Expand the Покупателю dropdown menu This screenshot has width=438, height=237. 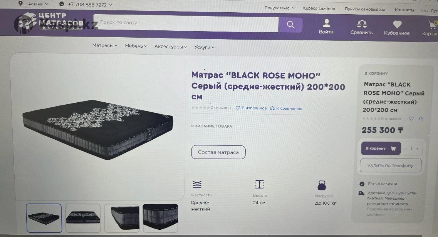[279, 8]
